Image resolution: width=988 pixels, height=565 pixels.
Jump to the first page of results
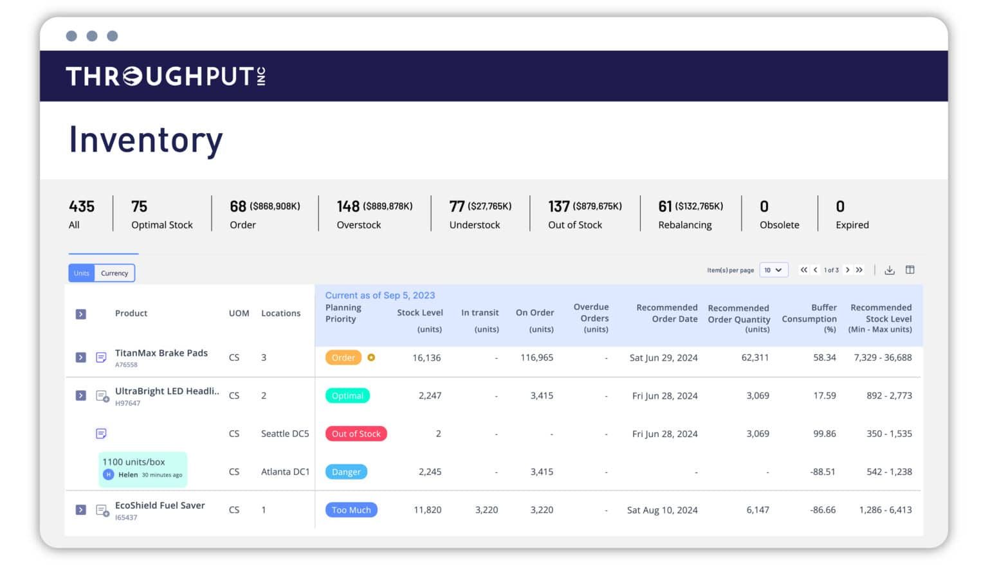click(x=803, y=270)
